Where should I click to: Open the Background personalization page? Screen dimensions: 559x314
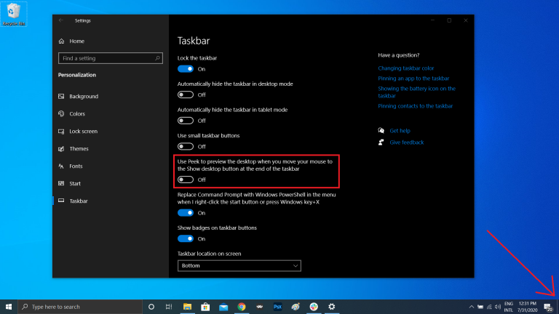pyautogui.click(x=83, y=97)
